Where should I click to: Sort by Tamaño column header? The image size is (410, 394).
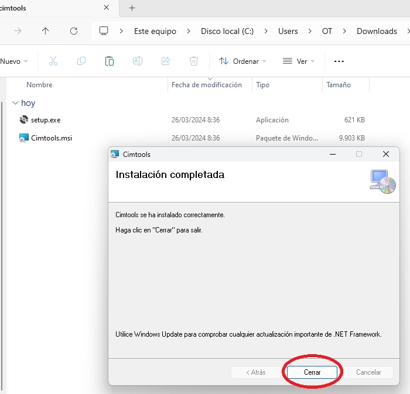pyautogui.click(x=339, y=85)
